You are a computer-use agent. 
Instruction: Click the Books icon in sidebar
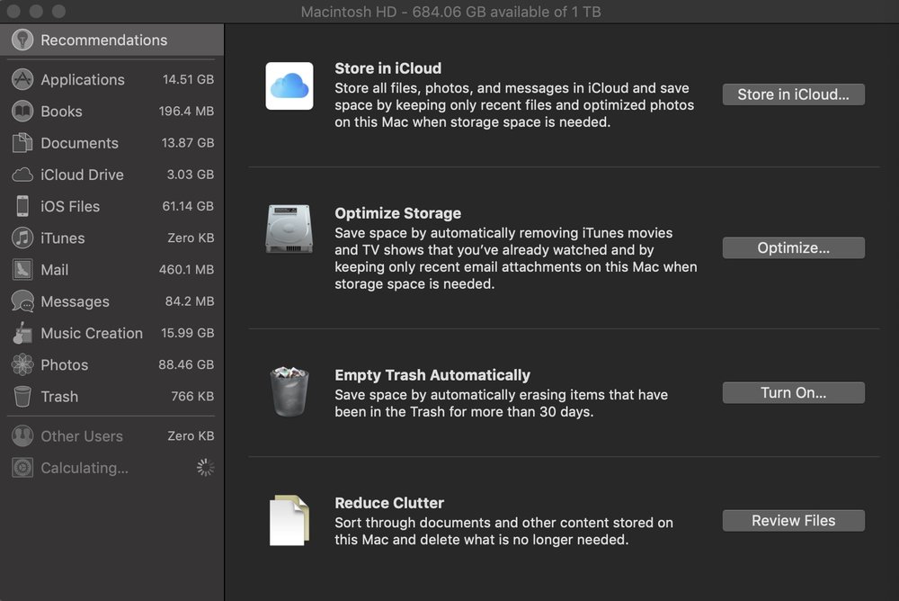pyautogui.click(x=22, y=111)
